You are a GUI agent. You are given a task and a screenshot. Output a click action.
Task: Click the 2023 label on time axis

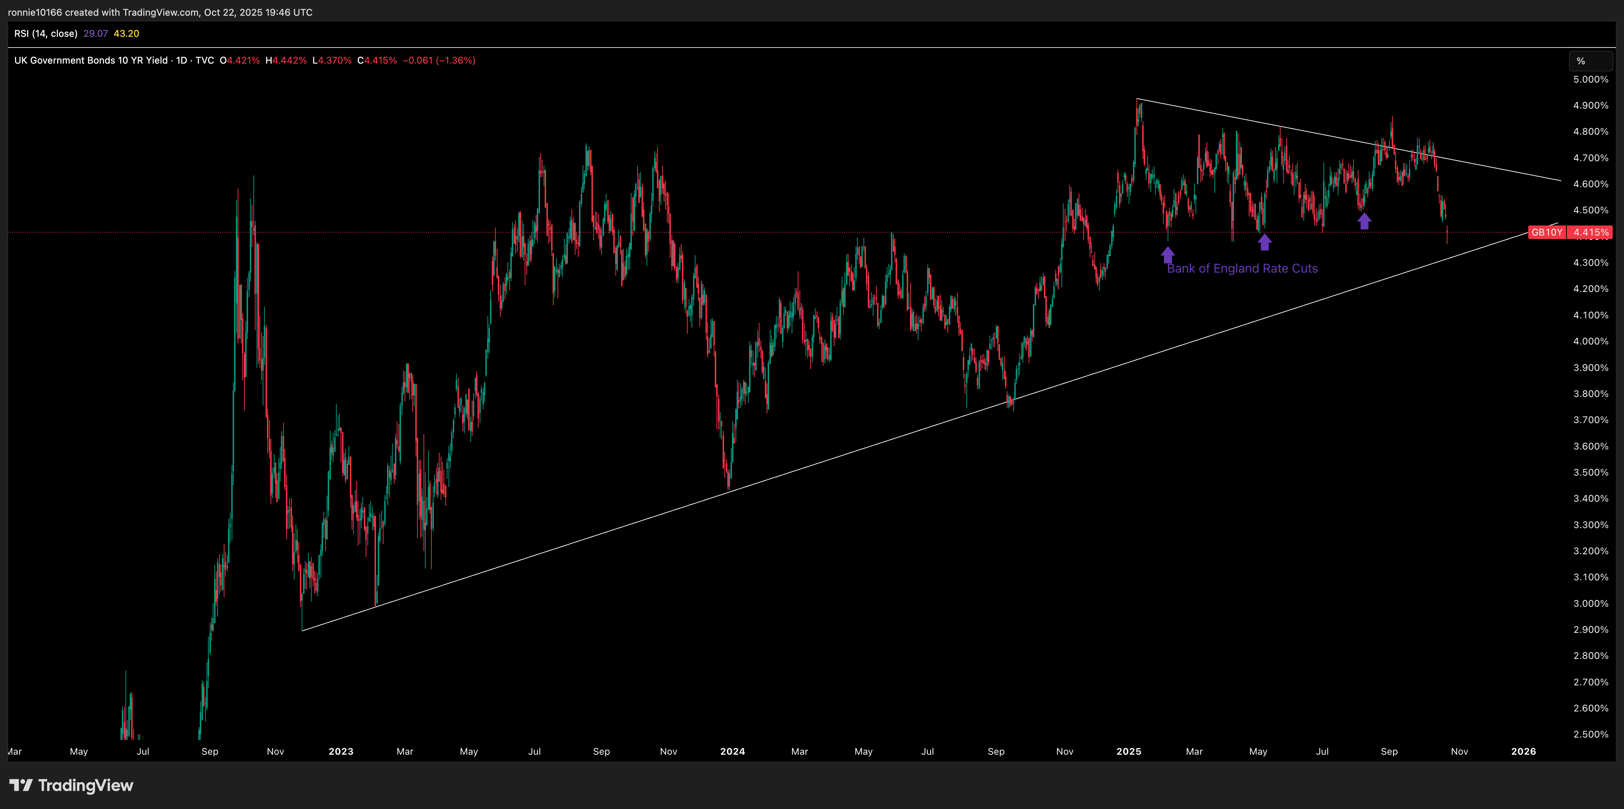[x=341, y=751]
